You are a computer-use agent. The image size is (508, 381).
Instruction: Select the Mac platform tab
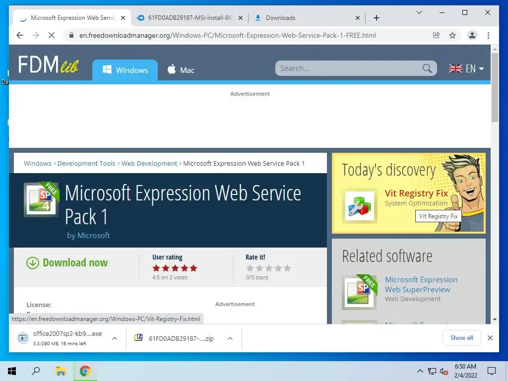181,70
